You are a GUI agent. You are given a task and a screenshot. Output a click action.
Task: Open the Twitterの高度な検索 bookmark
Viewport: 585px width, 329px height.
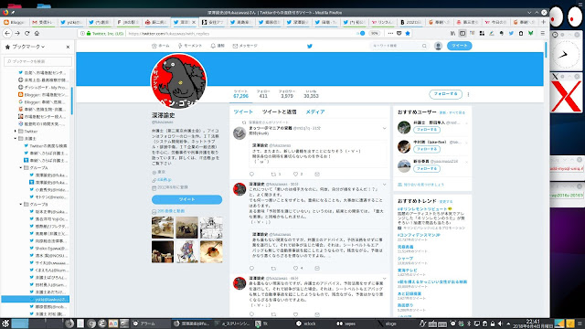click(x=46, y=146)
